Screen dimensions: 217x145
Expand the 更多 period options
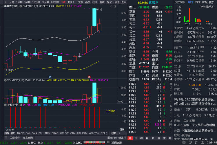pyautogui.click(x=71, y=2)
